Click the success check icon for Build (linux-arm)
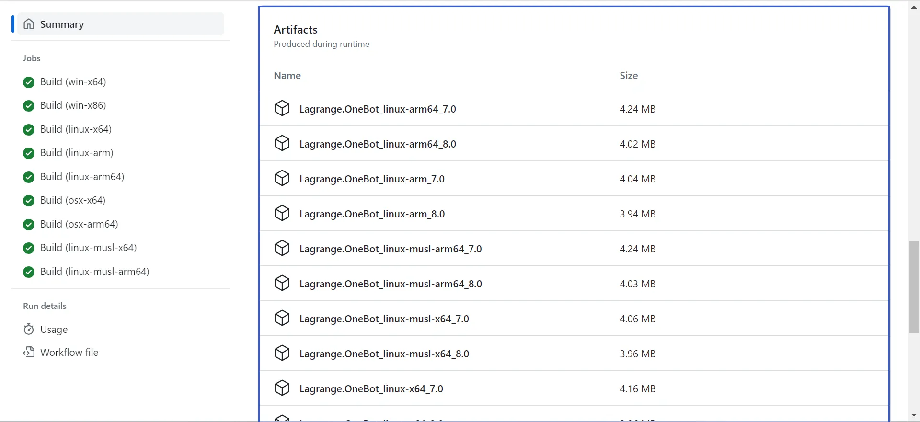The height and width of the screenshot is (422, 920). [29, 153]
